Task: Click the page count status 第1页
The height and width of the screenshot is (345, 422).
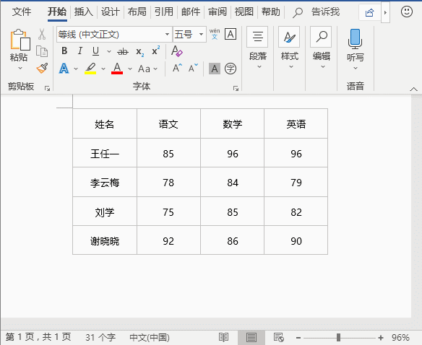Action: point(38,337)
